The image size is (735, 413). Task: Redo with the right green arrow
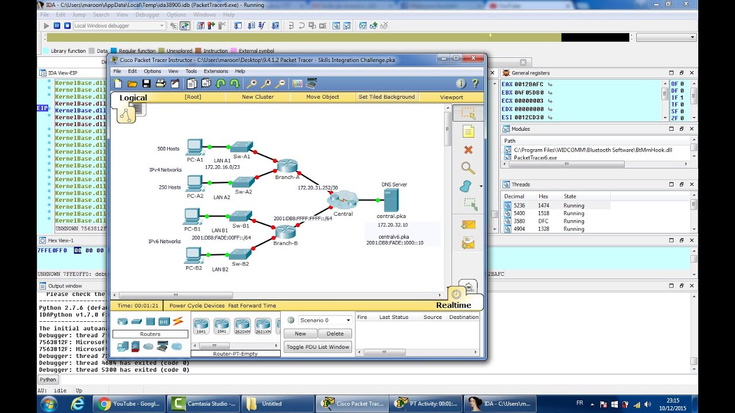click(234, 84)
